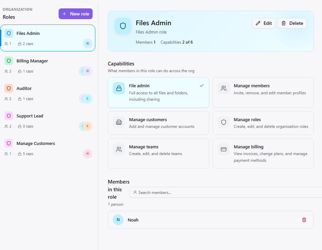Click the people icon on Manage teams card

(x=119, y=149)
